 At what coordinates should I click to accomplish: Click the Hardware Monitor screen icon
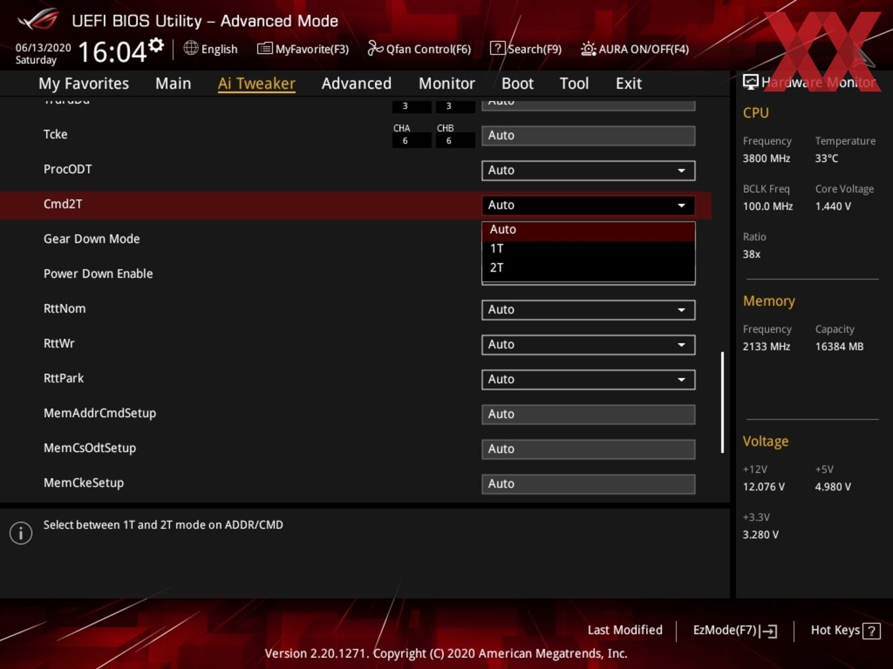(x=751, y=81)
